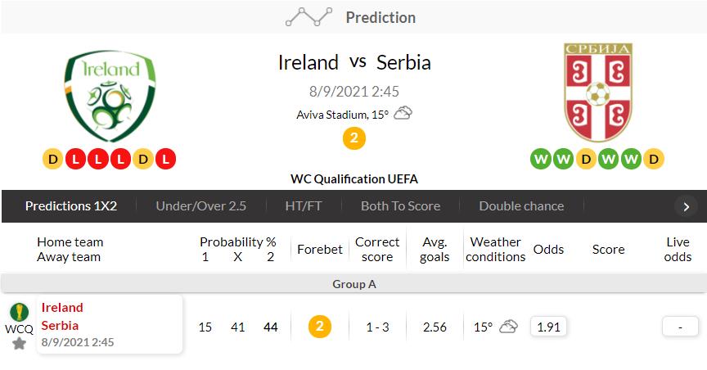Click Ireland's first red L form badge
This screenshot has height=370, width=707.
coord(76,159)
